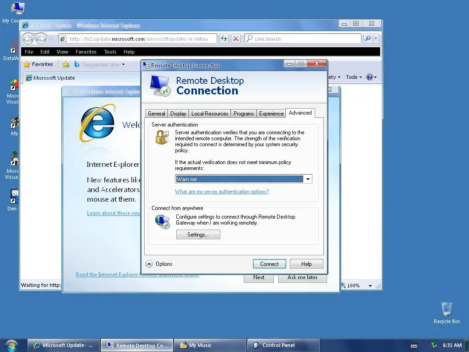
Task: Switch to My Music taskbar button
Action: tap(210, 345)
